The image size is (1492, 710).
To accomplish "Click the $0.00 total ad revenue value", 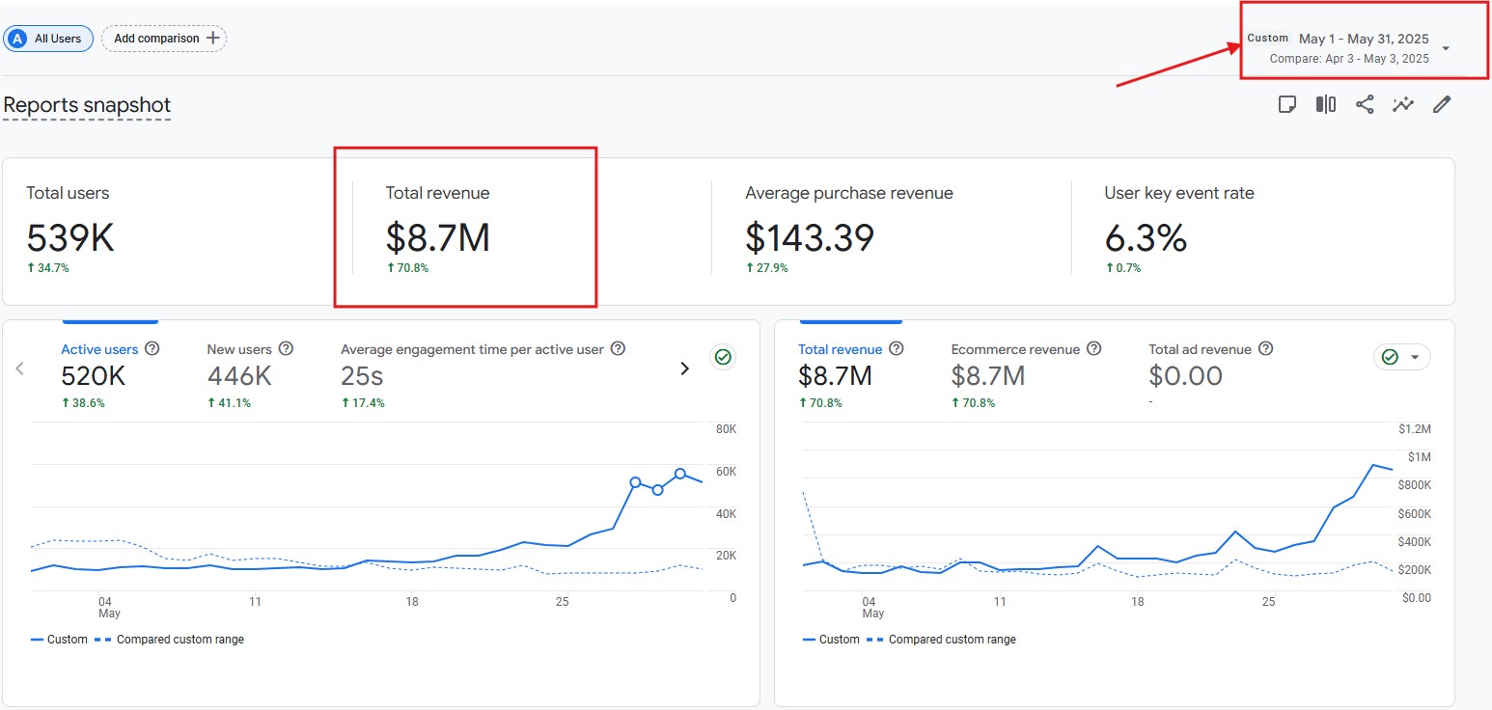I will click(x=1185, y=376).
